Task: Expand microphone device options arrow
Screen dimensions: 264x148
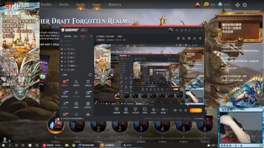Action: tap(157, 110)
